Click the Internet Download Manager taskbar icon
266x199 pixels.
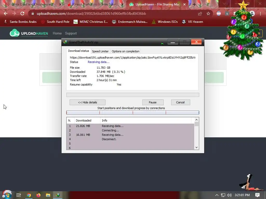(x=58, y=195)
